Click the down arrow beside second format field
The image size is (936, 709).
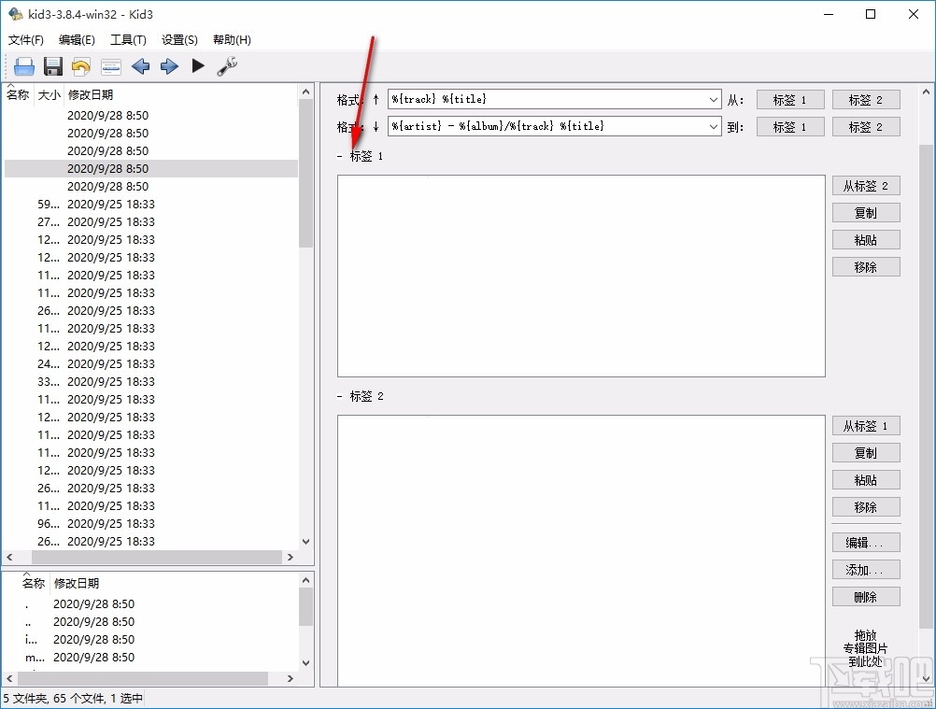click(x=376, y=126)
